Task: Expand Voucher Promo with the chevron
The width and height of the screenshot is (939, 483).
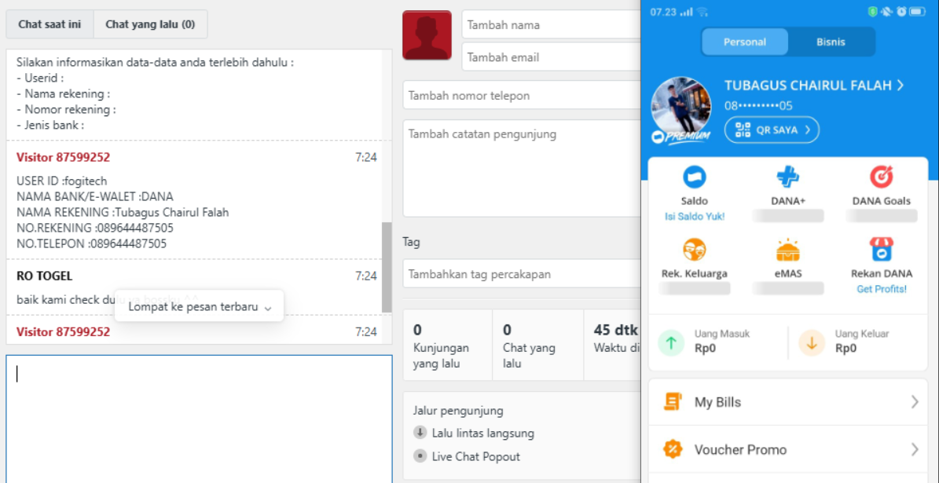Action: pyautogui.click(x=915, y=449)
